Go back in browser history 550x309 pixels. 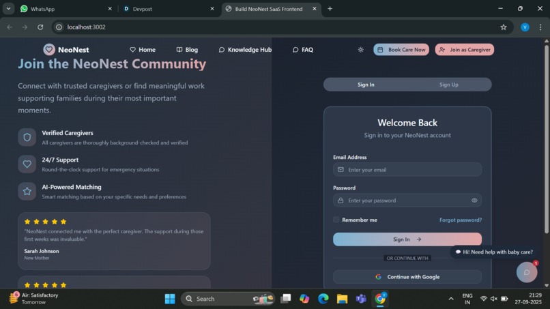tap(10, 27)
